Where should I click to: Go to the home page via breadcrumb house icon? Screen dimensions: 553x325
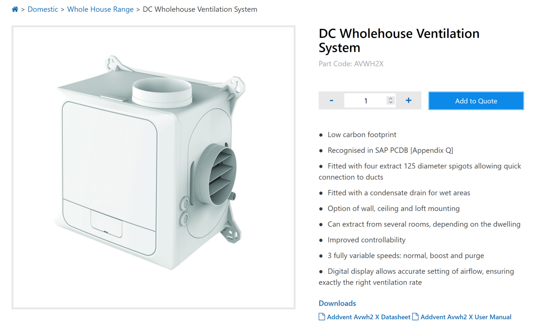pyautogui.click(x=15, y=9)
